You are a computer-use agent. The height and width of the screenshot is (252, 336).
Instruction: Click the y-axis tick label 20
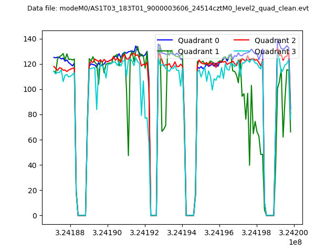click(x=34, y=191)
